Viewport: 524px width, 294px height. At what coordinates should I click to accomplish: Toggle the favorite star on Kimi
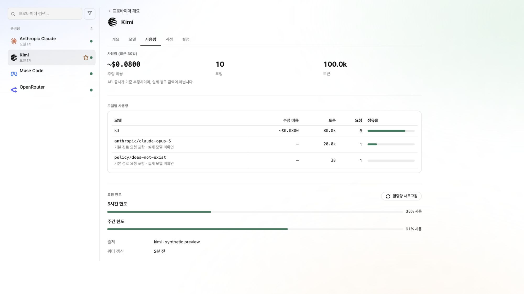coord(86,57)
